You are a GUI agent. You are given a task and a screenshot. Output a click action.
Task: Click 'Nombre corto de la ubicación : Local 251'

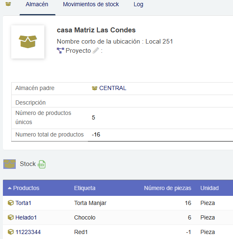coord(115,41)
